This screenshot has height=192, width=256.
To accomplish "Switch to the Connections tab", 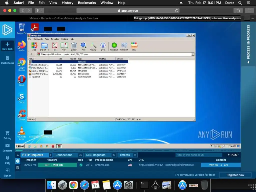I will [x=69, y=155].
